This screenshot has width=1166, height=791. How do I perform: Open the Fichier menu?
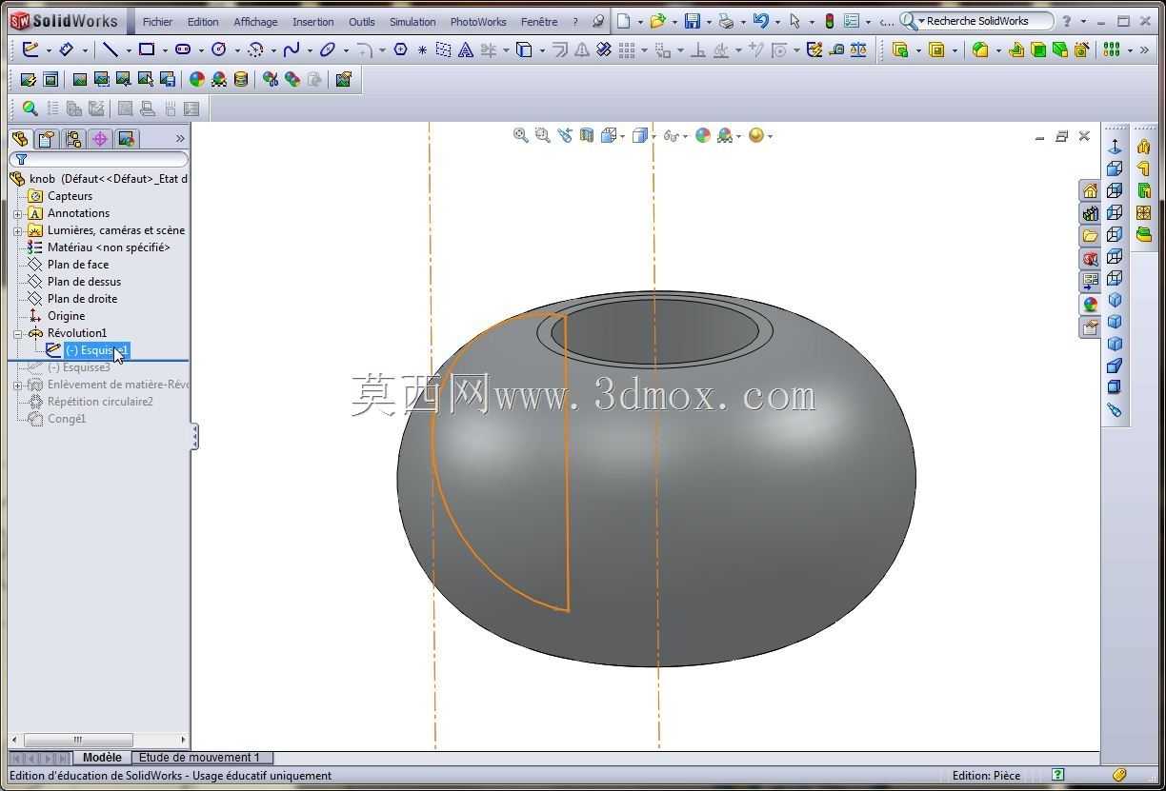tap(157, 21)
